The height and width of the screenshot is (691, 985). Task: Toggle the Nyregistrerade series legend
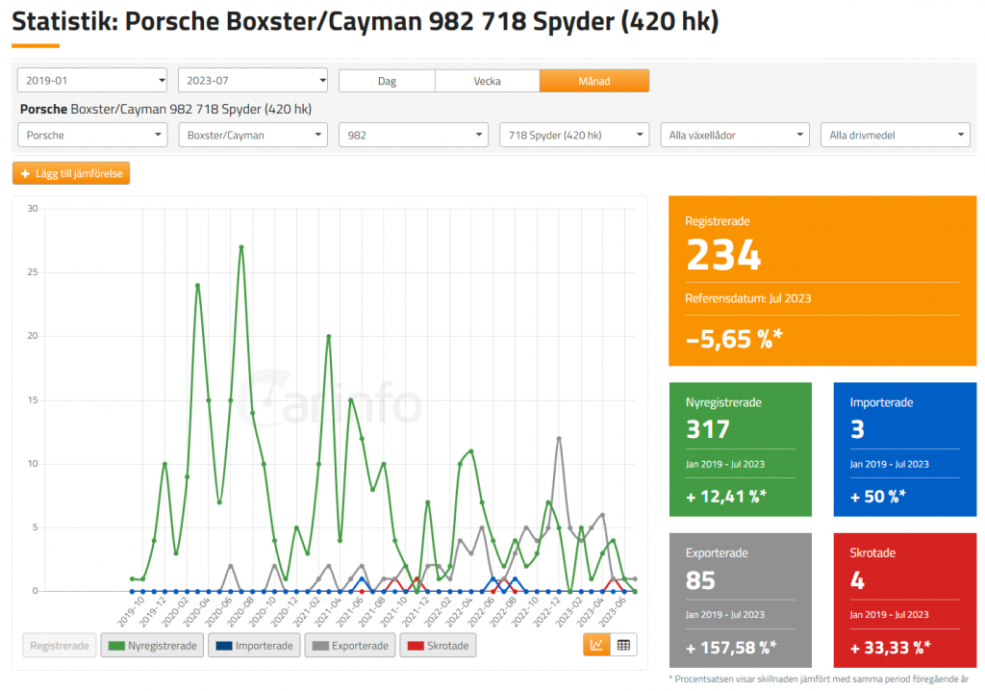point(152,646)
